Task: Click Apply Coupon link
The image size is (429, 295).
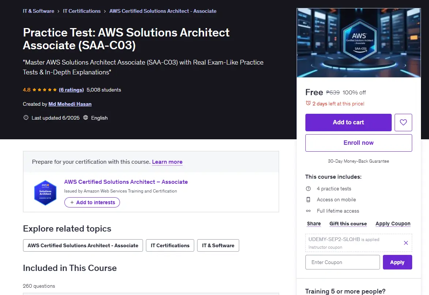Action: coord(393,224)
